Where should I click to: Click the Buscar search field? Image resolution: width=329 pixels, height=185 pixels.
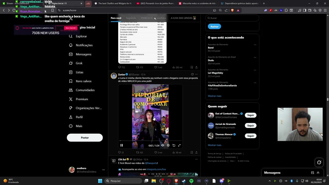[x=232, y=18]
